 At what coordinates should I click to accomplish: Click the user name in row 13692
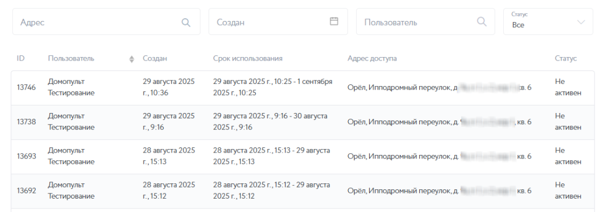[x=71, y=190]
